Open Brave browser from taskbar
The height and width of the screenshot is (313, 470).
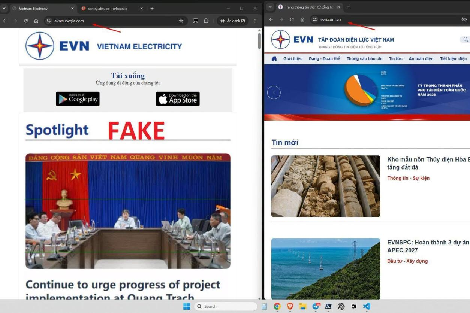click(290, 306)
